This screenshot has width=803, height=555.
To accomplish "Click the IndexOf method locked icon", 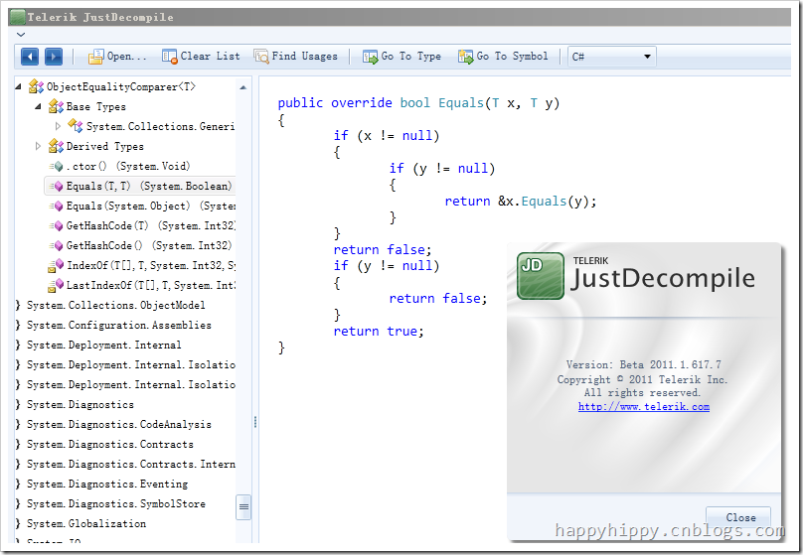I will pos(56,265).
